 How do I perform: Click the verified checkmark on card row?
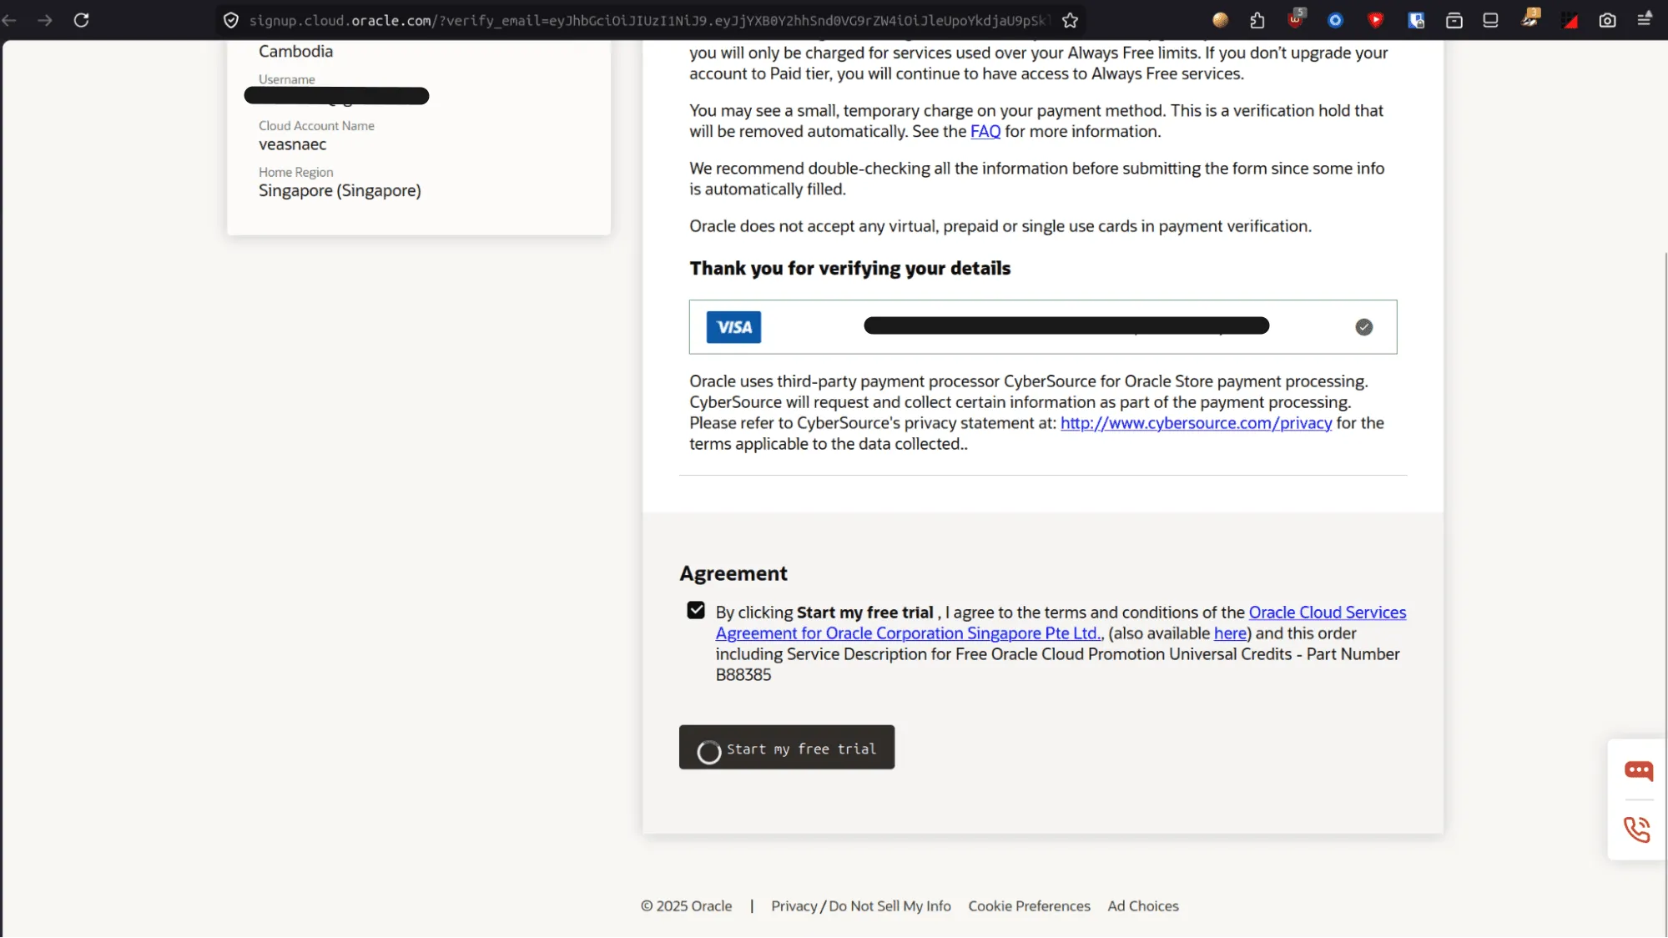coord(1363,327)
